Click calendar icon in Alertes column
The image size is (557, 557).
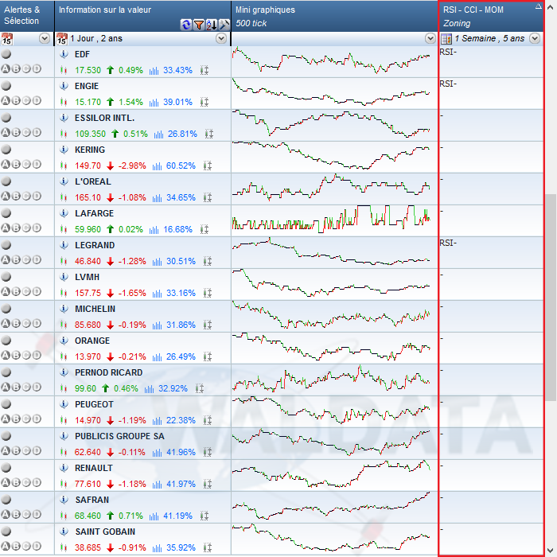[x=6, y=38]
